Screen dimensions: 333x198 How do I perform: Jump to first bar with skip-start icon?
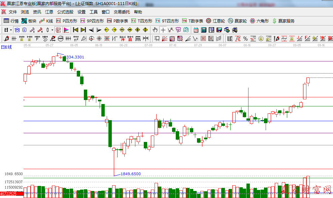click(75, 30)
